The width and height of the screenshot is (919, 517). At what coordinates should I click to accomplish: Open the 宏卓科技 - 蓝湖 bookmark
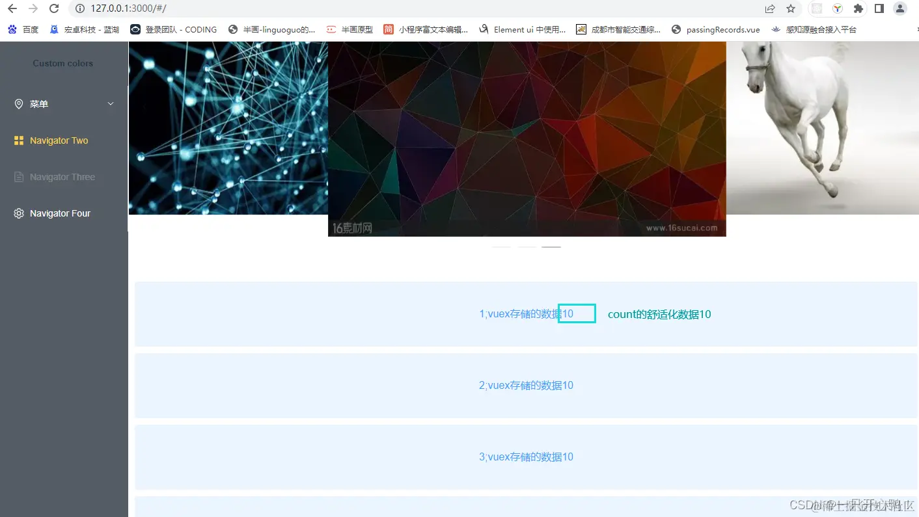pyautogui.click(x=85, y=29)
